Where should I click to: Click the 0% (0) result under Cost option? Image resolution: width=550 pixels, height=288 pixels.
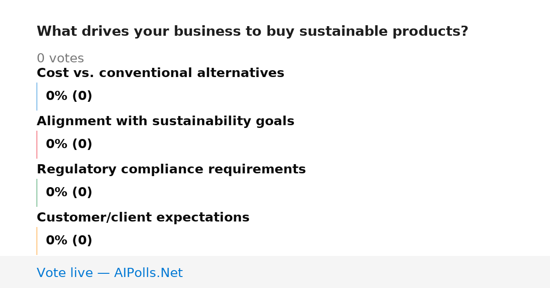click(69, 96)
